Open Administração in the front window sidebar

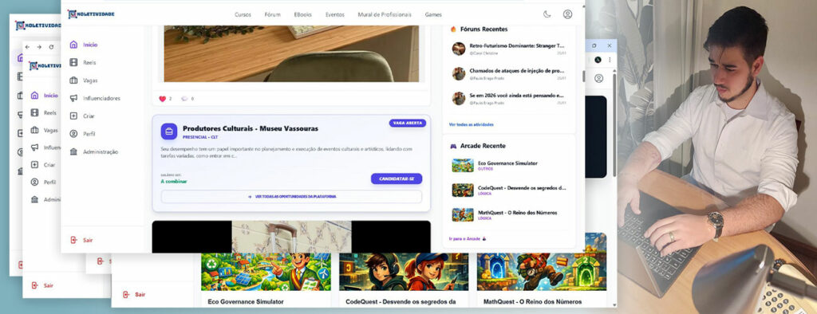tap(94, 151)
